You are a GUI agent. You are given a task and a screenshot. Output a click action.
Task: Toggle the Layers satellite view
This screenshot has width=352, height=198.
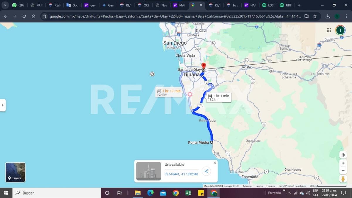[x=15, y=172]
